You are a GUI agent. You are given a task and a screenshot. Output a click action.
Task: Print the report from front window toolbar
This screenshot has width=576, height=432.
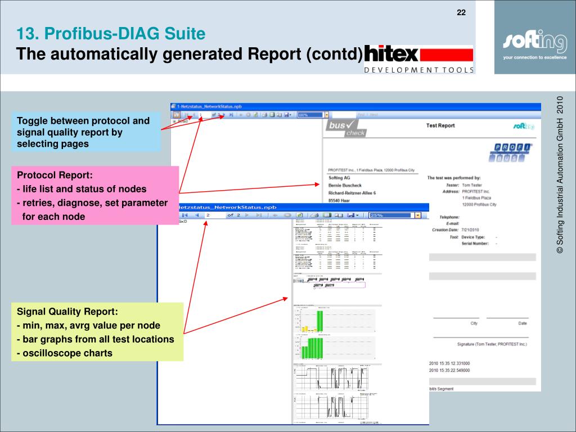pos(314,215)
